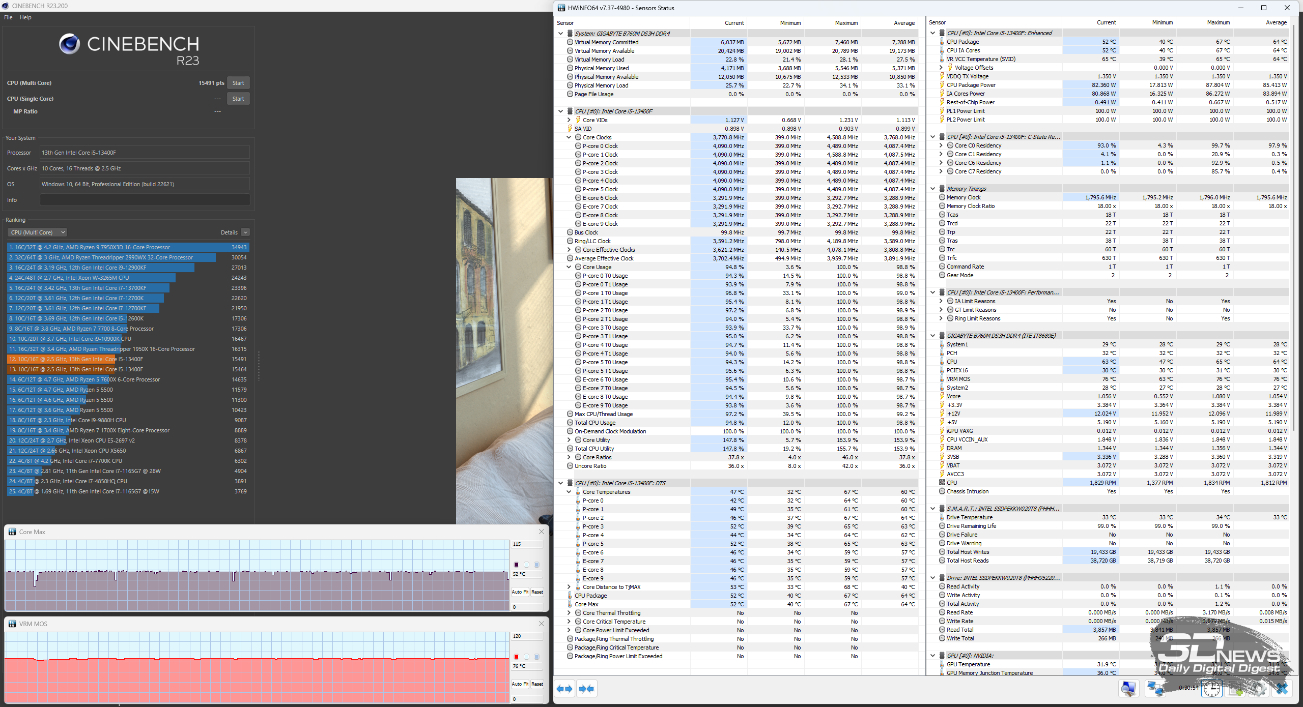Viewport: 1303px width, 707px height.
Task: Click Auto Fit in VRM MOS graph
Action: 520,684
